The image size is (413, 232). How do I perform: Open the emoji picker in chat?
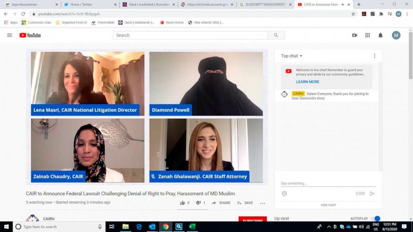coord(284,193)
